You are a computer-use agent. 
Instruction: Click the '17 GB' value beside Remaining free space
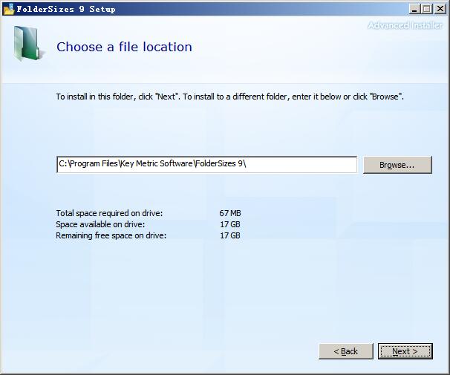coord(230,235)
